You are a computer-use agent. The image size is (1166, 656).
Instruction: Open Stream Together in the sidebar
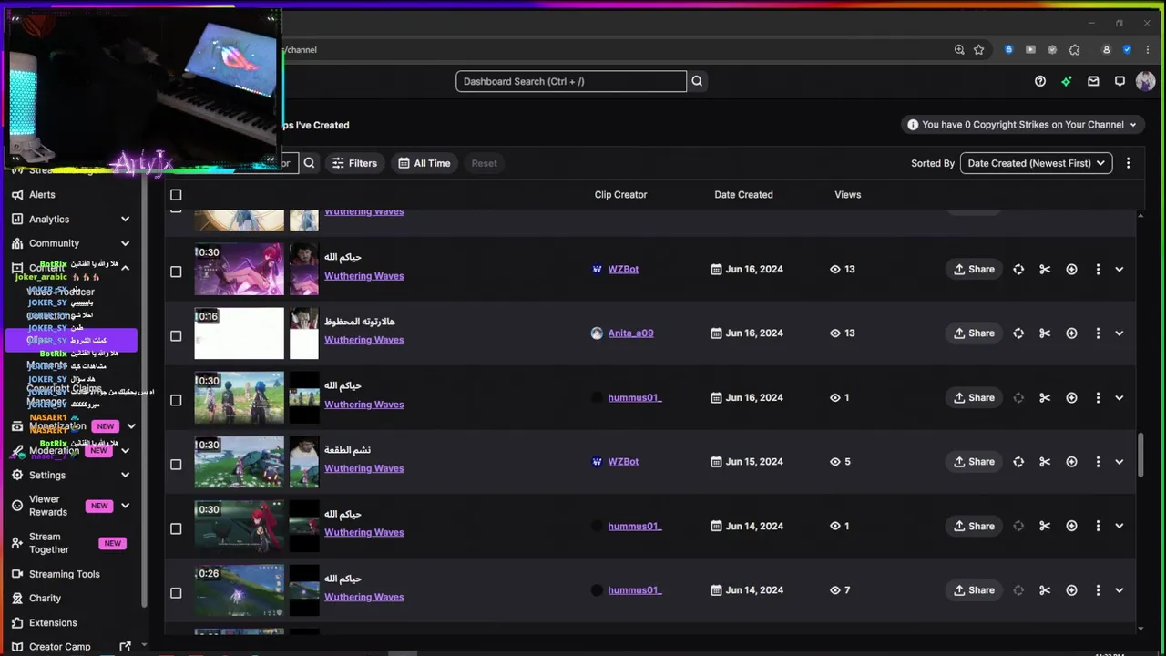[x=49, y=543]
